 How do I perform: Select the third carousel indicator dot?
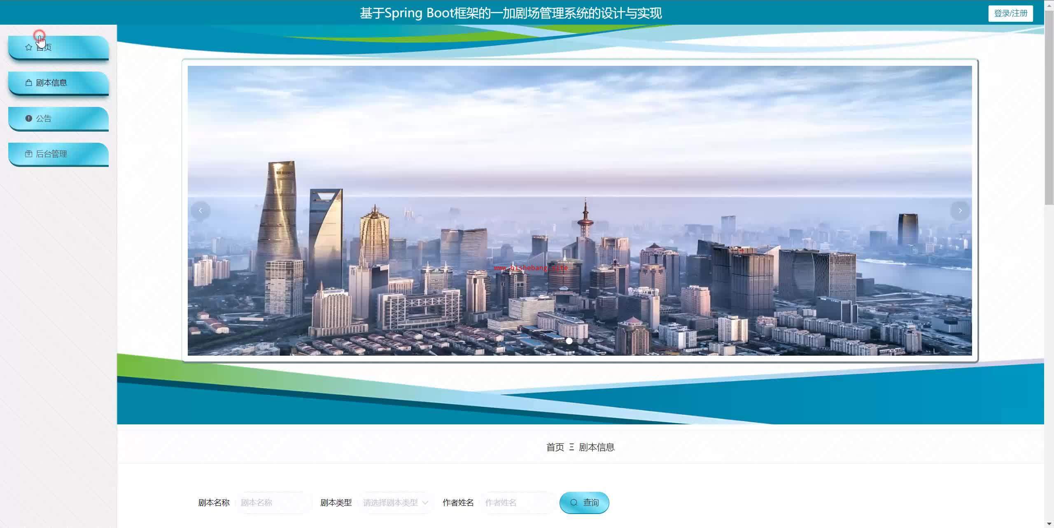pos(591,341)
